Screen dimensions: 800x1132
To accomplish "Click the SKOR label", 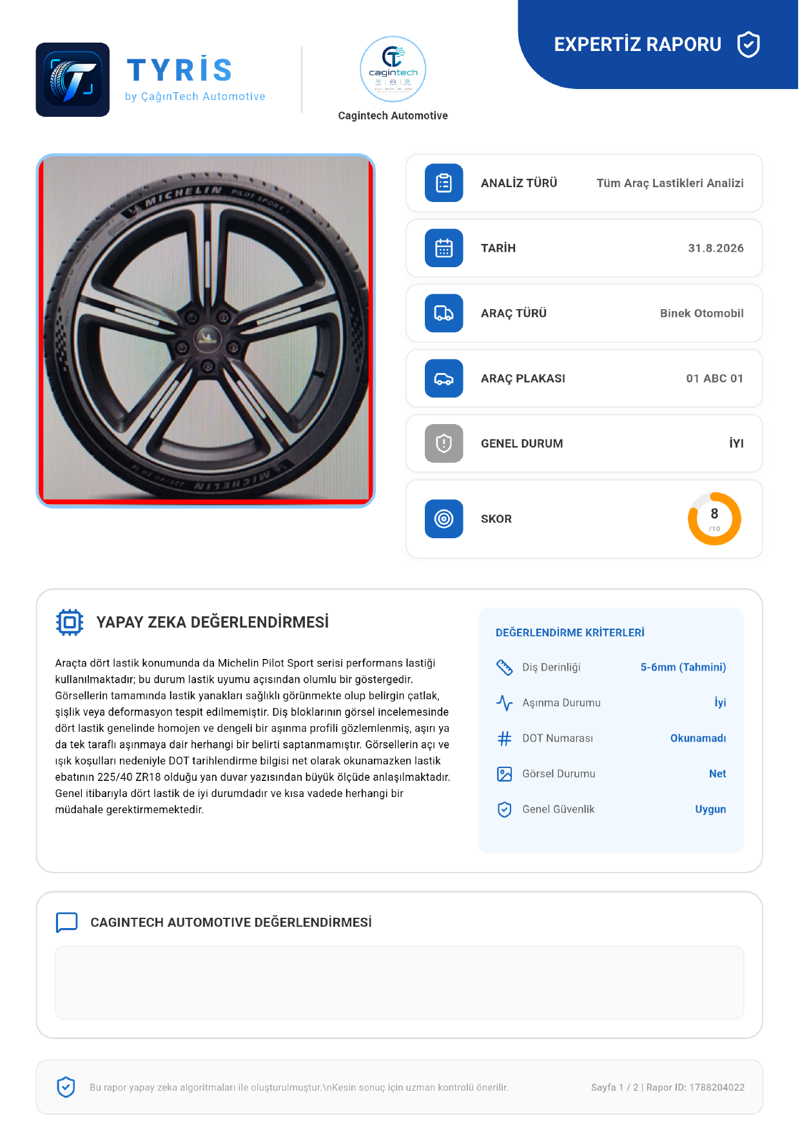I will 496,520.
